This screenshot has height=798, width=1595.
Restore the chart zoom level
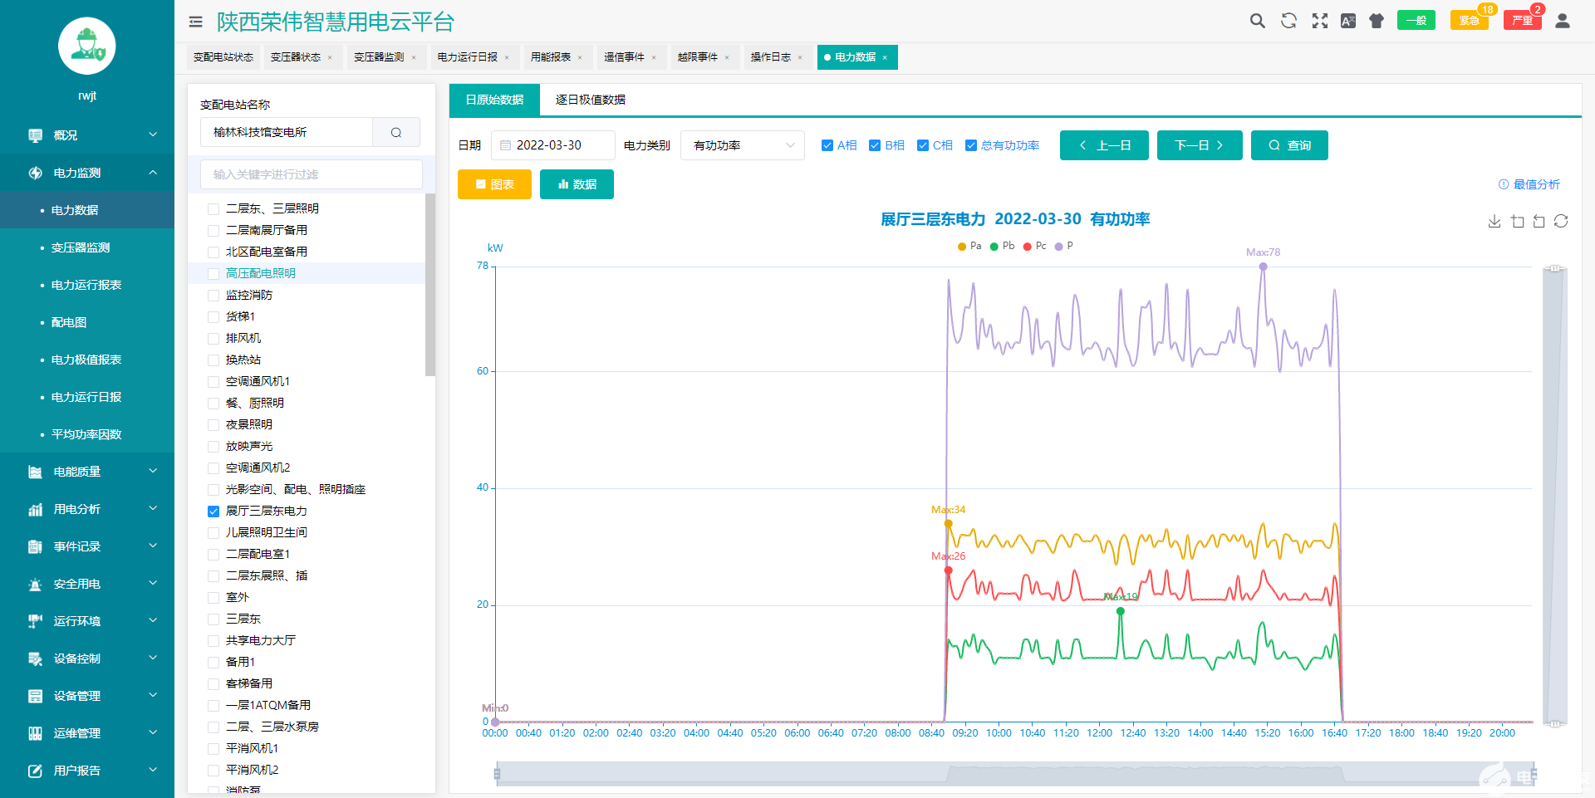click(x=1539, y=222)
